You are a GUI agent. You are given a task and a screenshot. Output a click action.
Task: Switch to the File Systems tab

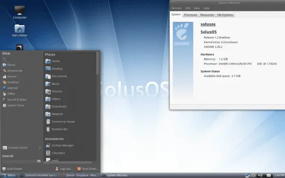coord(225,15)
